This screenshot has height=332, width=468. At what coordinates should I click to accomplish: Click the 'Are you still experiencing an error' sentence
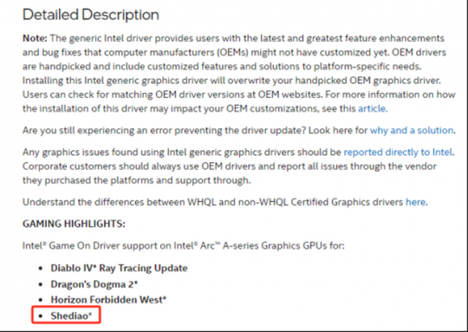(x=164, y=131)
